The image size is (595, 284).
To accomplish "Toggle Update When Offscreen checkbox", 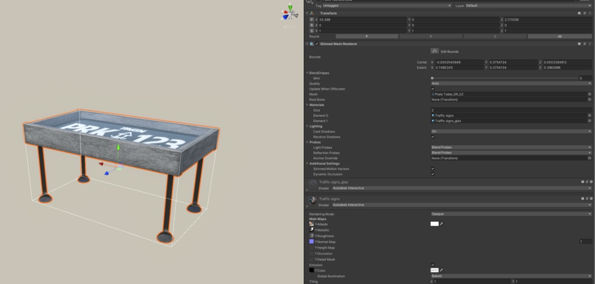I will [x=432, y=89].
